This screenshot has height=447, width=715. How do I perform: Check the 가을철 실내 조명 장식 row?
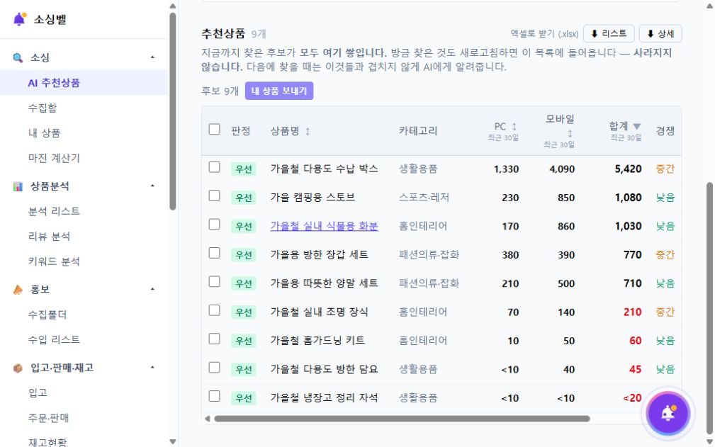tap(214, 311)
